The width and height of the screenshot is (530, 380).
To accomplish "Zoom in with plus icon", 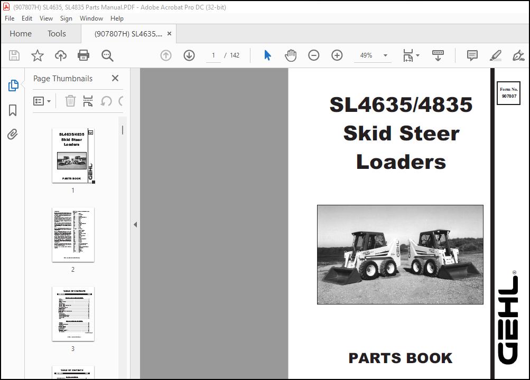I will 337,55.
